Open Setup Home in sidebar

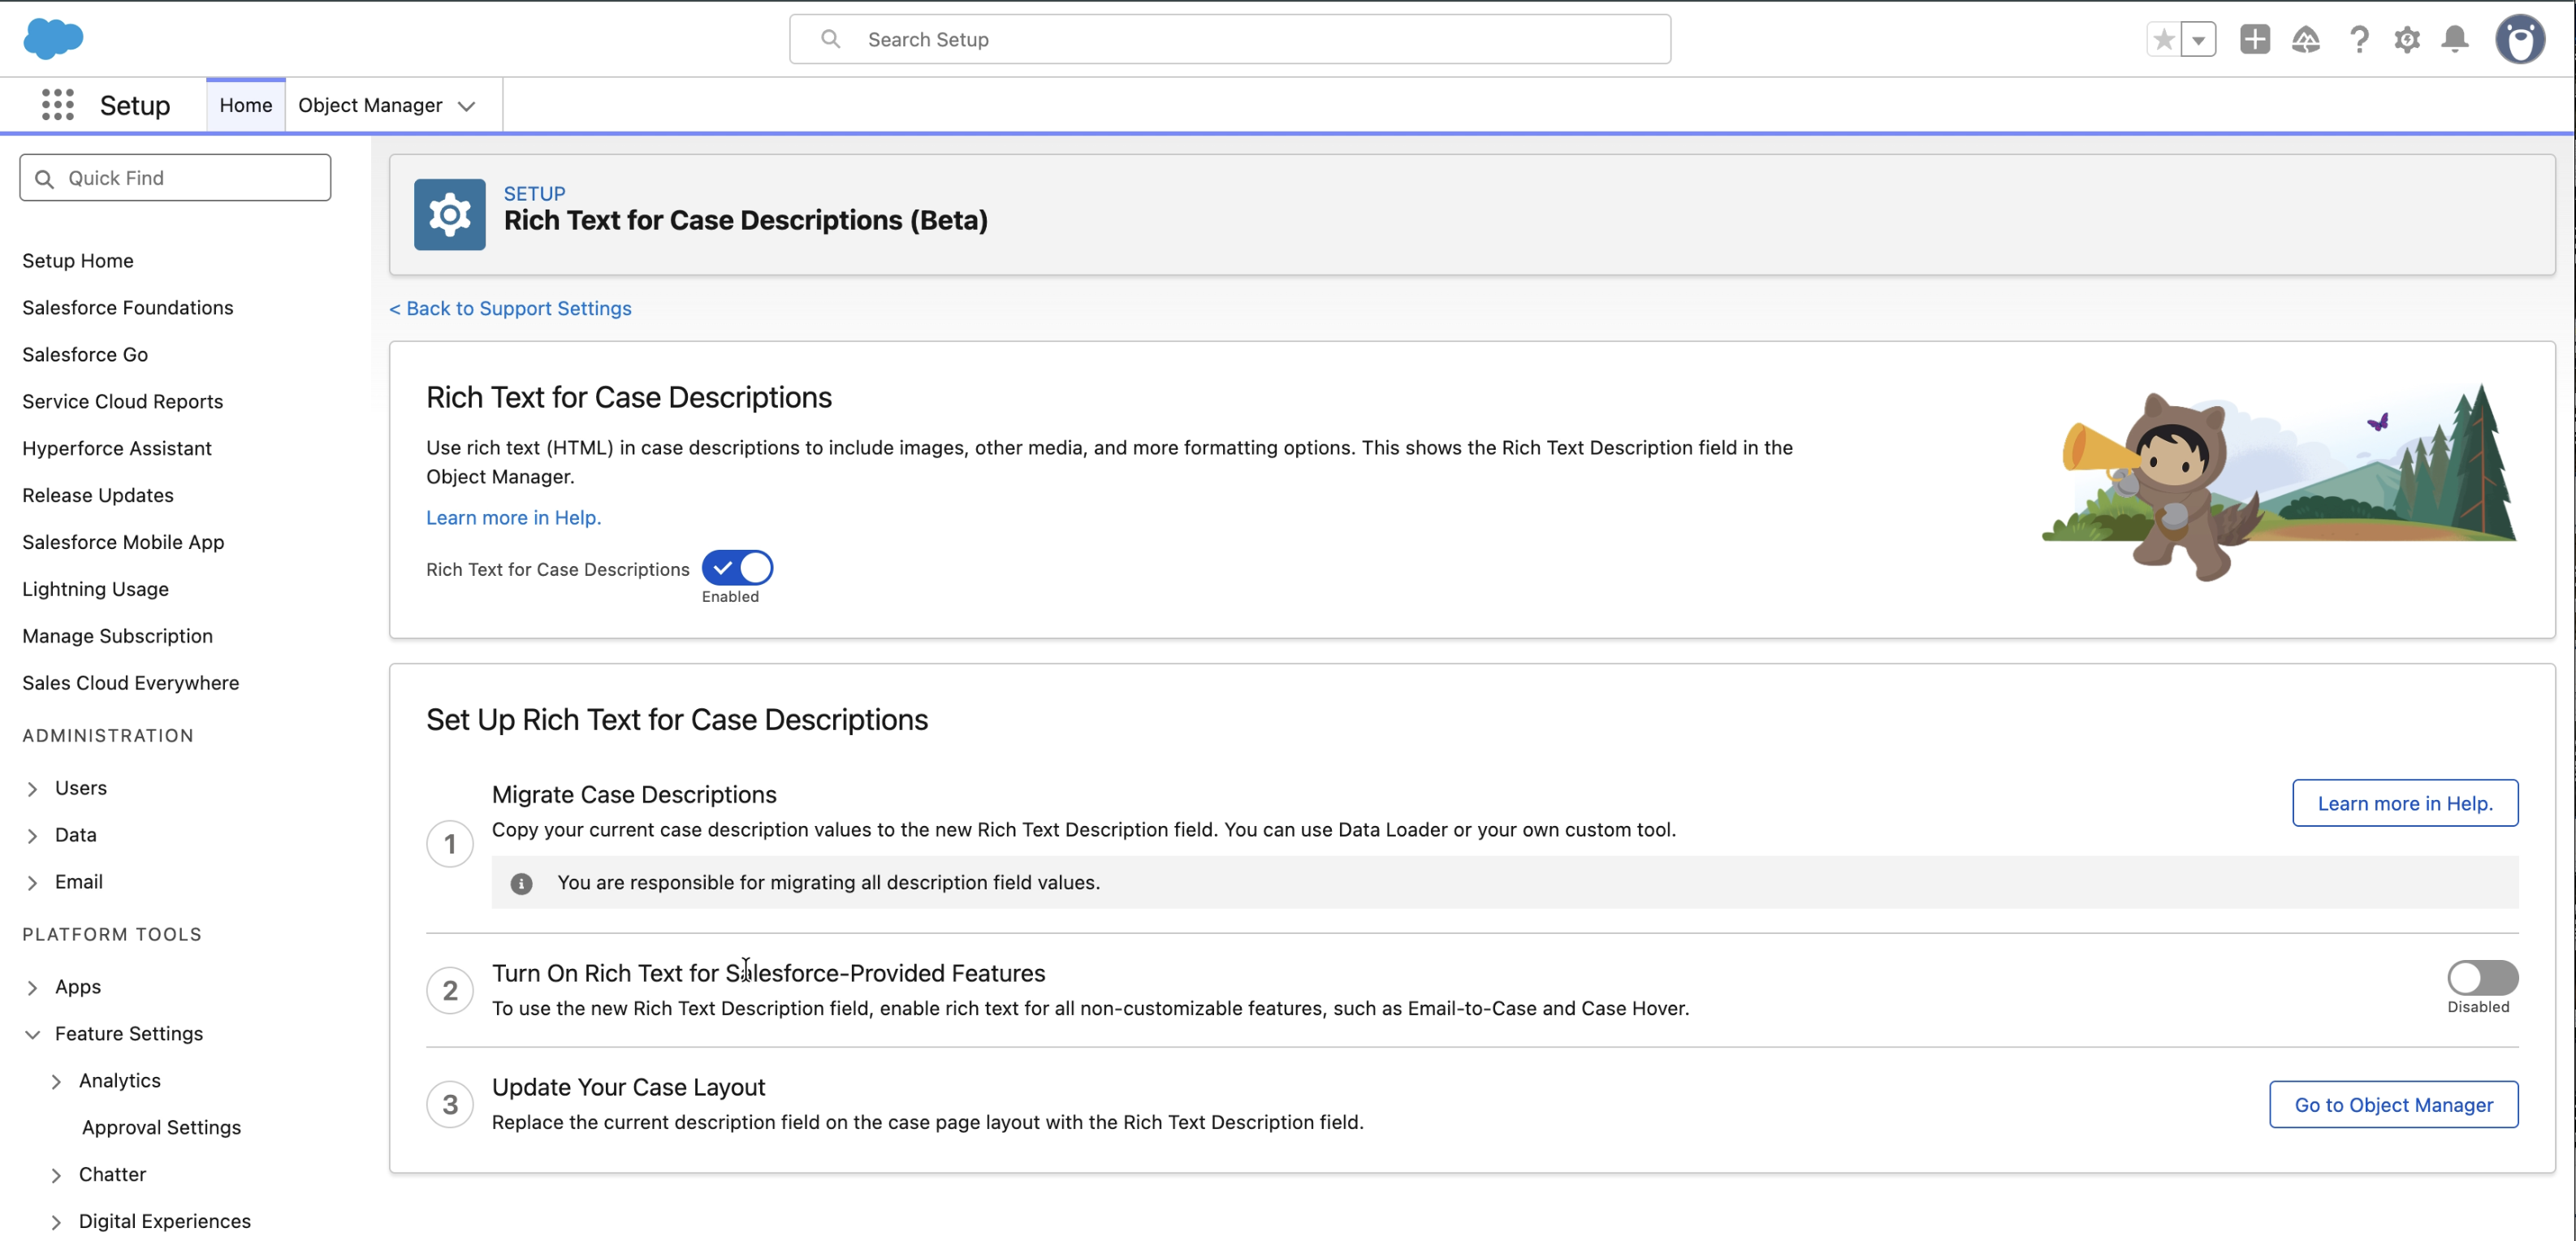[78, 260]
